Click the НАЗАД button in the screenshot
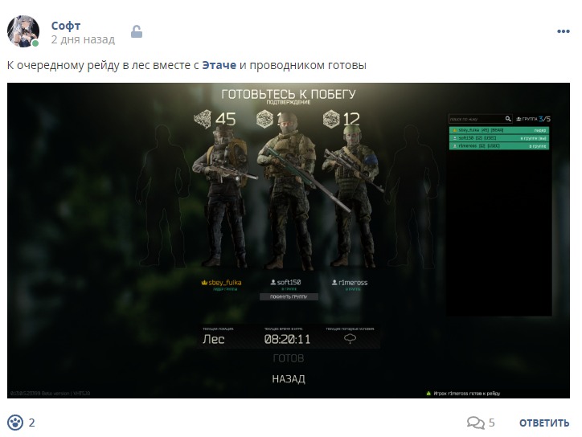 click(289, 378)
